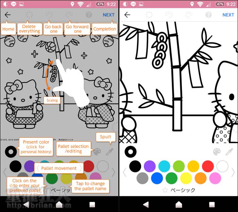Viewport: 238px width, 212px height.
Task: Select the eyedropper tool on right screen
Action: 229,152
